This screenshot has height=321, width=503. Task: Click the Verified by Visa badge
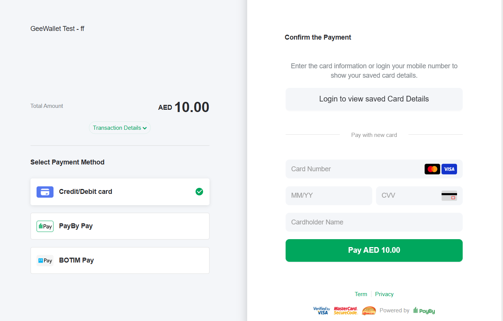coord(321,310)
